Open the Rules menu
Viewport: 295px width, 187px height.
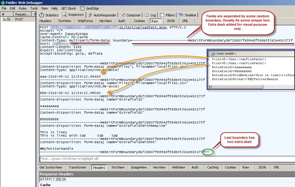point(23,8)
